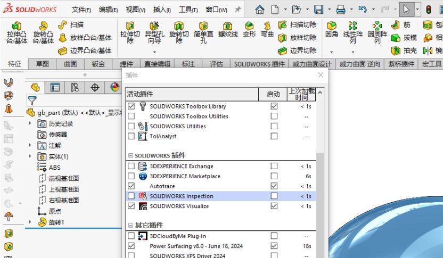
Task: Click the 拉伸切除 extruded cut icon
Action: pos(130,26)
